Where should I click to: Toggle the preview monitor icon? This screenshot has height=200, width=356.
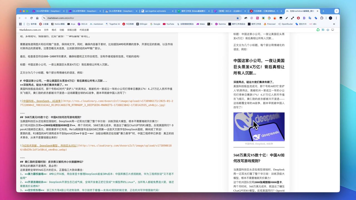click(x=333, y=30)
